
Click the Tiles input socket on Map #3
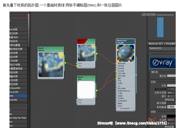point(77,102)
